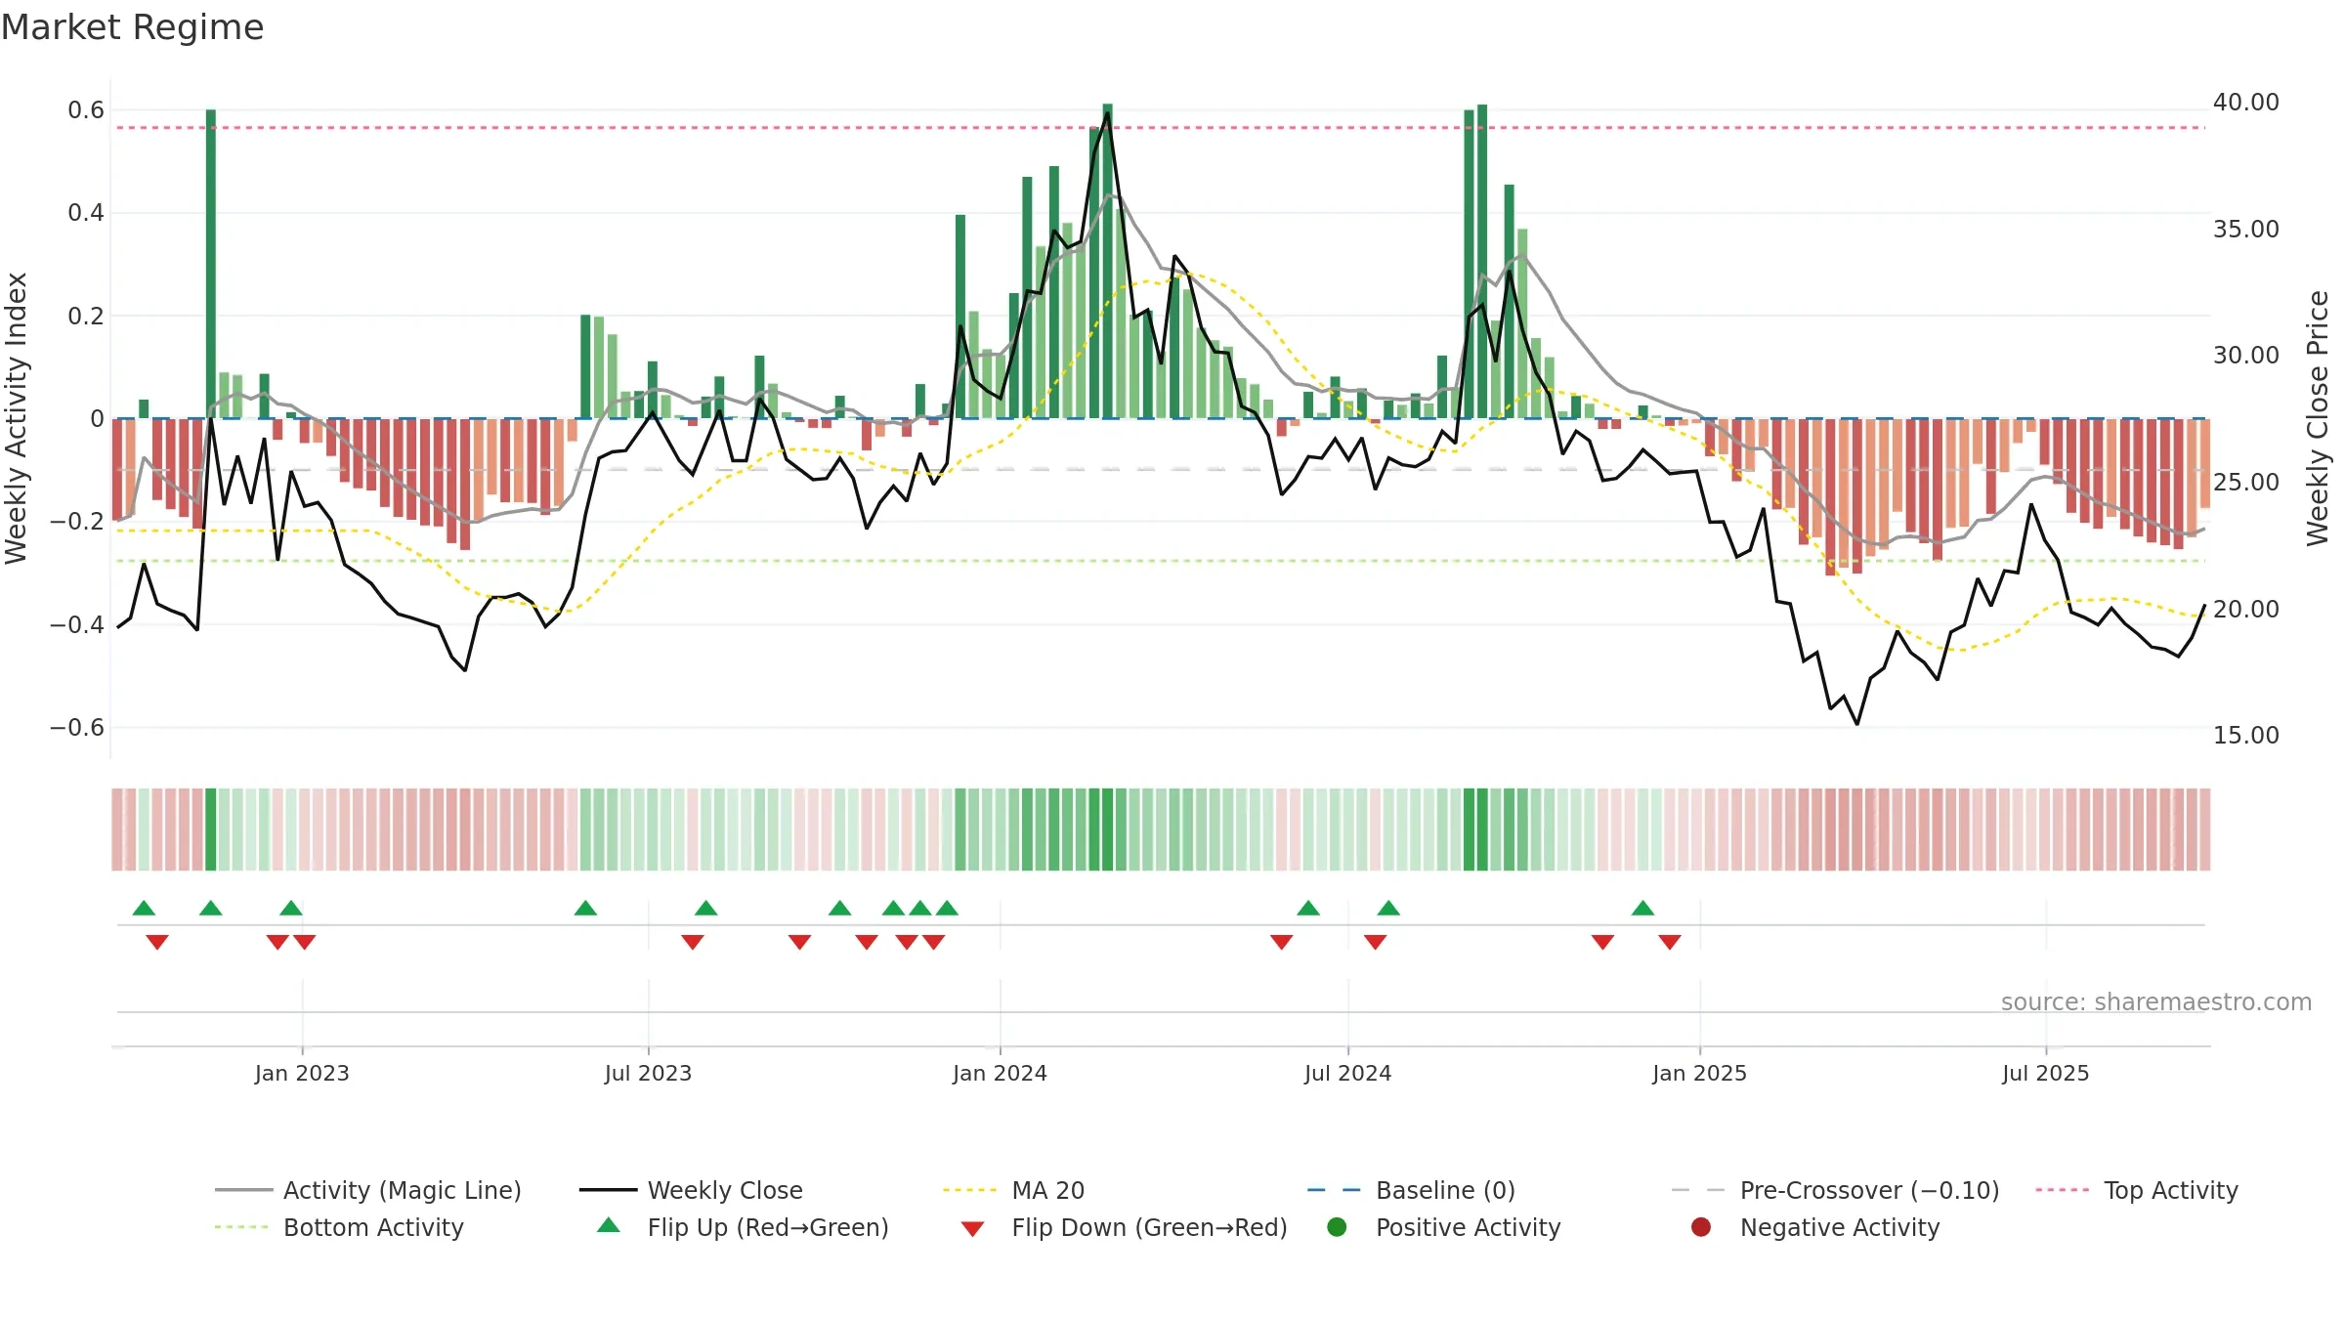Click the Market Regime chart title
This screenshot has height=1319, width=2345.
coord(132,27)
